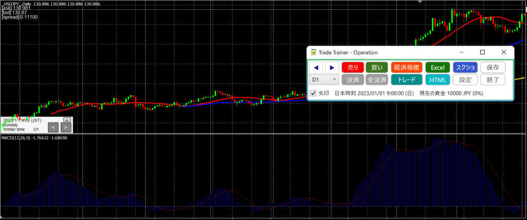This screenshot has width=527, height=220.
Task: Maximize the Trade Trainer Operation window
Action: click(x=482, y=52)
